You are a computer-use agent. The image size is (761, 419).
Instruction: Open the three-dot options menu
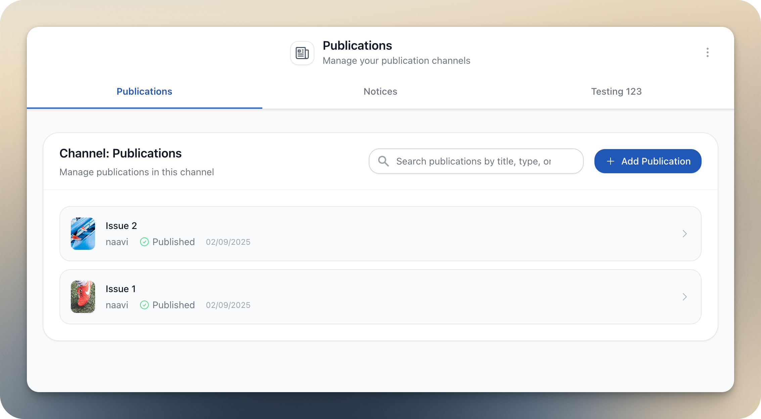[x=708, y=53]
